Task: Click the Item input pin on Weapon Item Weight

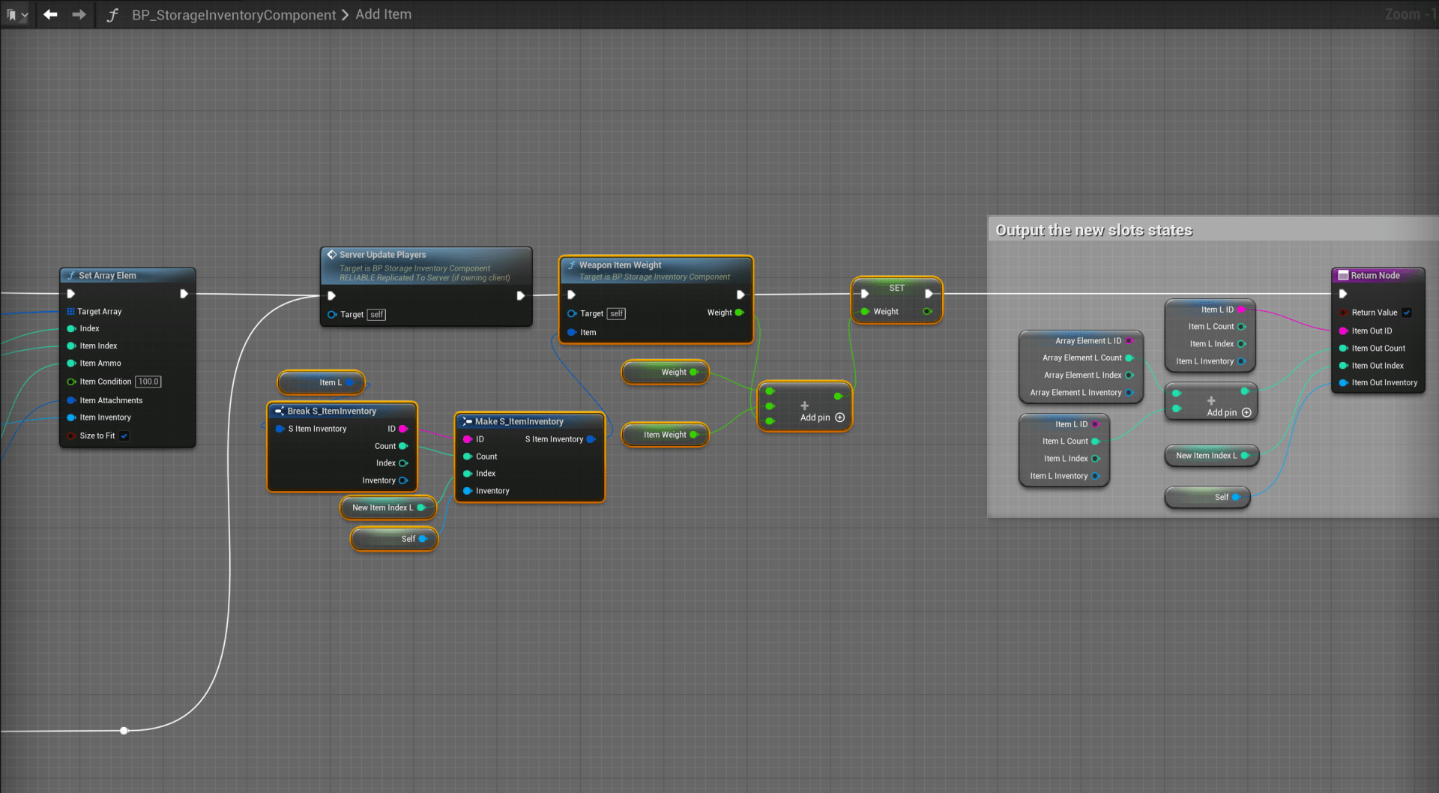Action: pyautogui.click(x=572, y=332)
